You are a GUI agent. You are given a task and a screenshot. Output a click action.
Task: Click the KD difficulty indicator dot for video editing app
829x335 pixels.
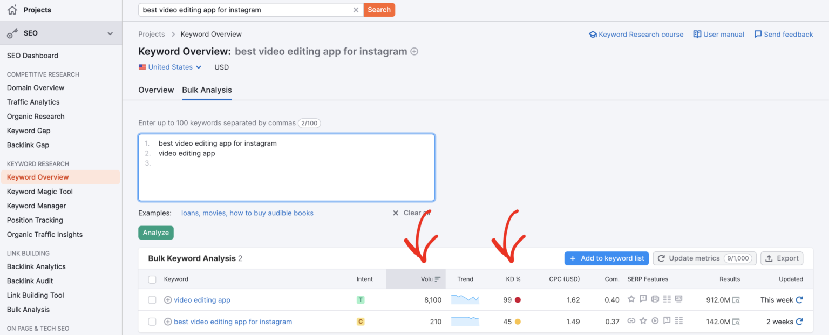(x=518, y=300)
